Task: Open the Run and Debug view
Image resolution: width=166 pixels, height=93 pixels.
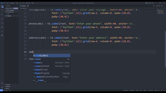Action: [x=2, y=19]
